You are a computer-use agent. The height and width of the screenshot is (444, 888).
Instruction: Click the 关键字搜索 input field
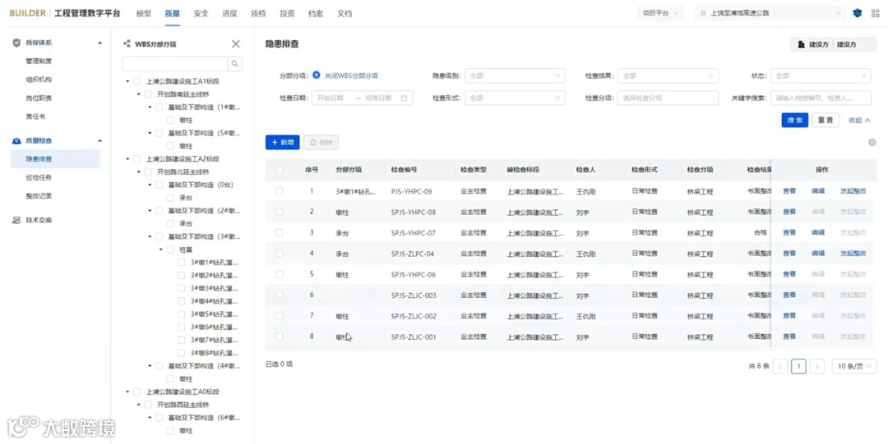821,98
